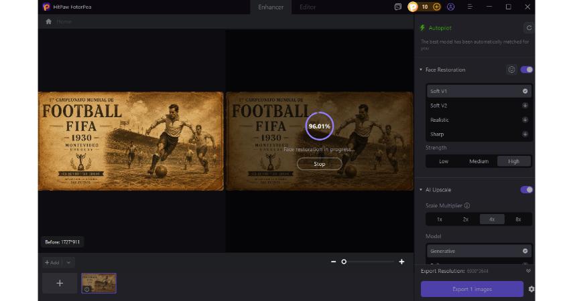Click the Generative model checkmark icon
Viewport: 573px width, 301px height.
525,251
